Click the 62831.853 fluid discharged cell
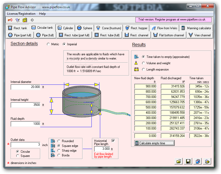Screen dimensions: 221x174 point(173,92)
